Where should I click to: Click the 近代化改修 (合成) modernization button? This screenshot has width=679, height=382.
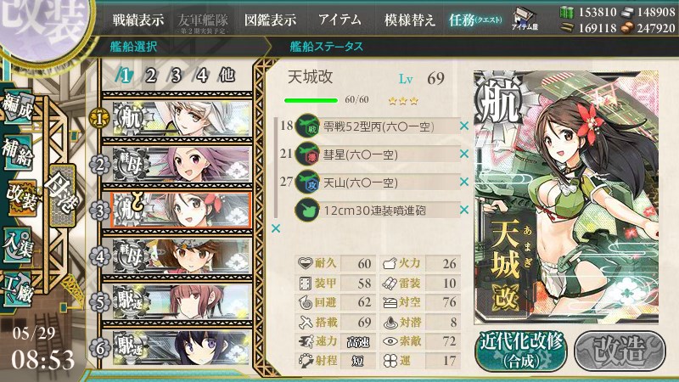pos(521,351)
